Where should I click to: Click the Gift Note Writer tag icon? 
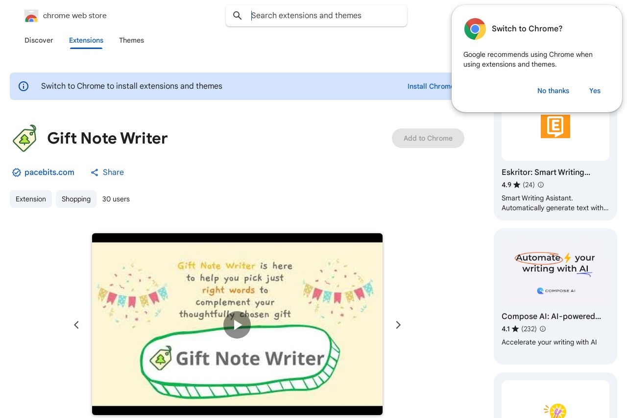click(24, 138)
